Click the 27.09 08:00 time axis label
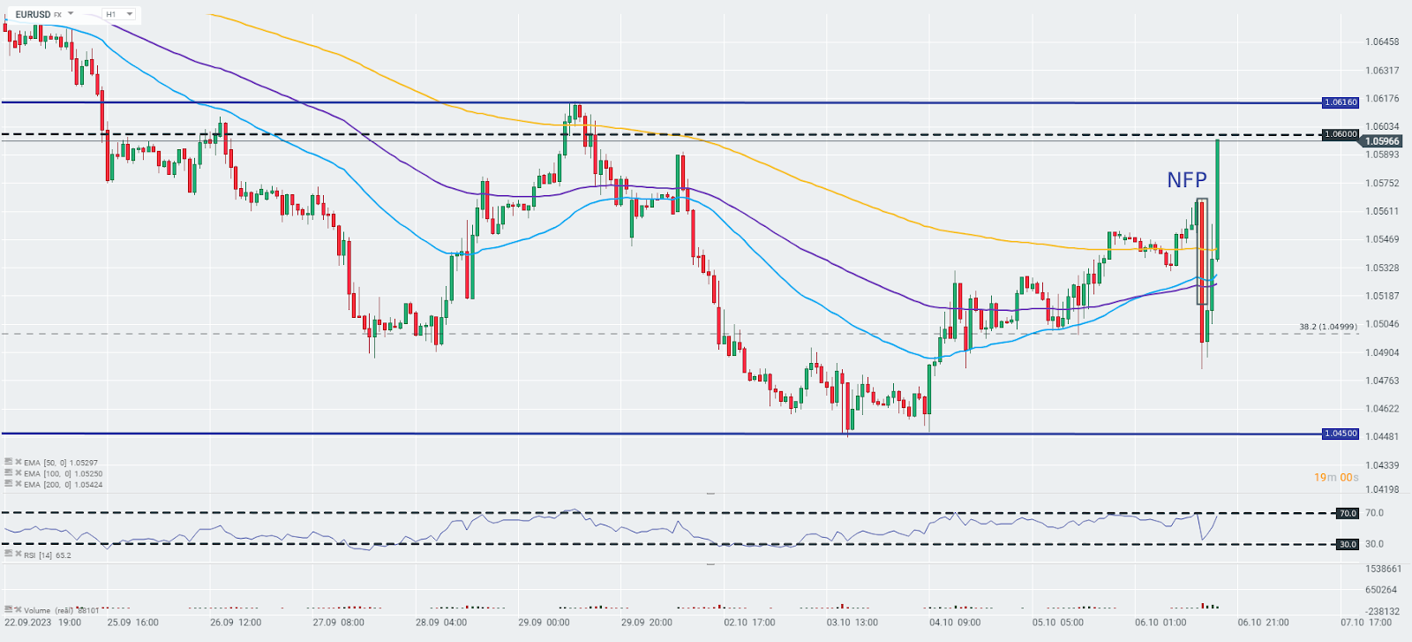Viewport: 1412px width, 642px height. point(339,623)
